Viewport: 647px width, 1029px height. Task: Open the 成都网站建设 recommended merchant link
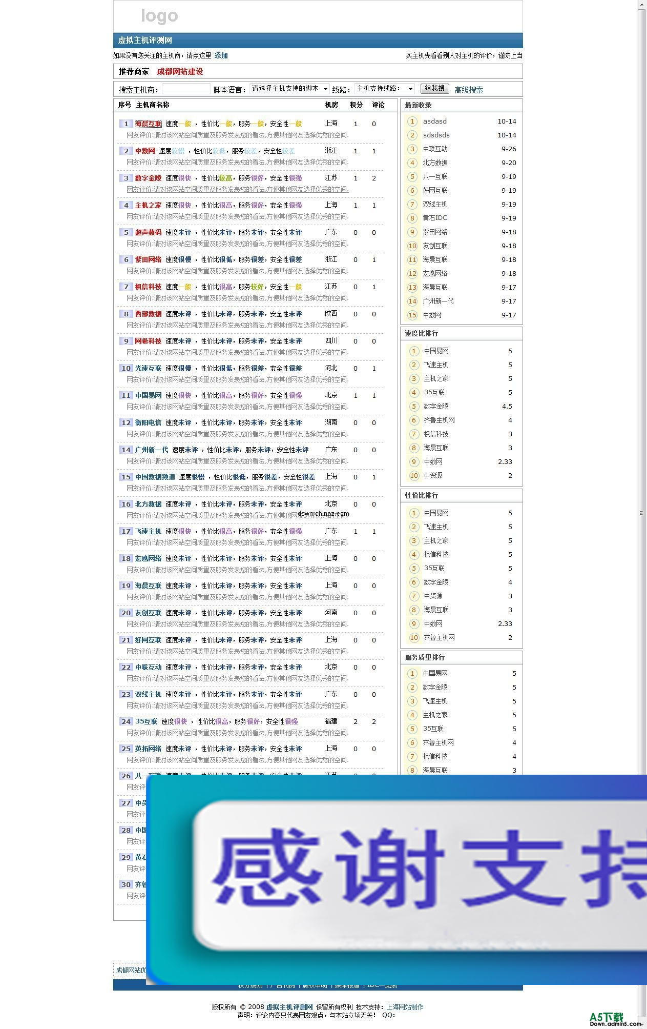[180, 71]
